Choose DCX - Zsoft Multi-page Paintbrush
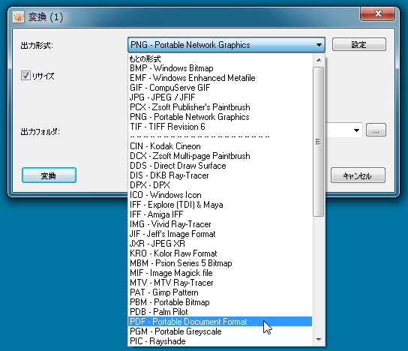This screenshot has height=351, width=408. 220,156
